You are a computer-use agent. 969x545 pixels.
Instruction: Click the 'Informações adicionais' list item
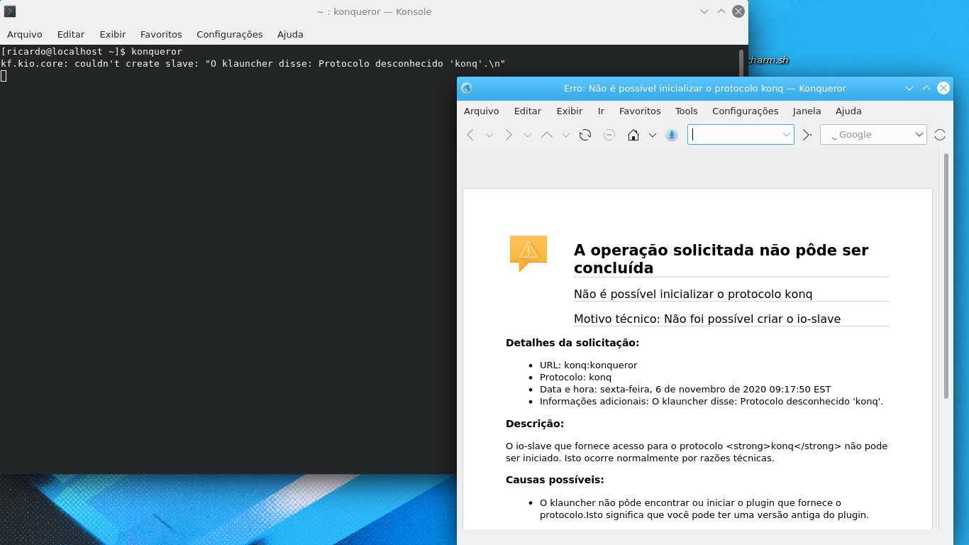(x=711, y=402)
